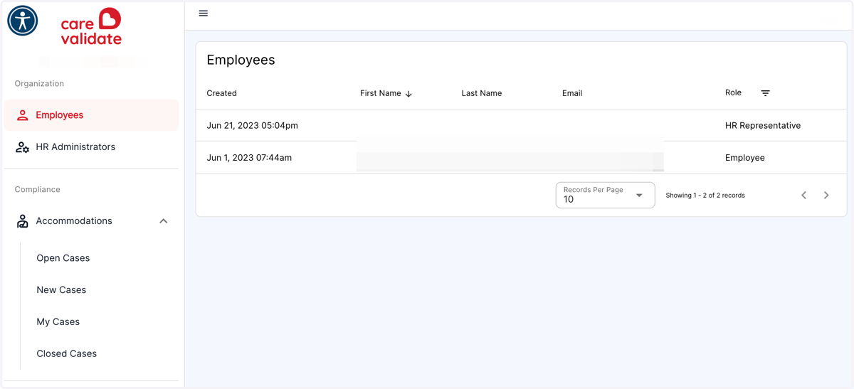854x389 pixels.
Task: Sort by the Email column header
Action: click(572, 93)
